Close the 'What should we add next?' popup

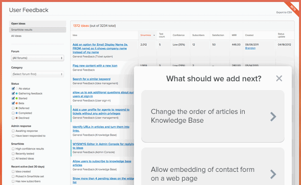click(279, 78)
